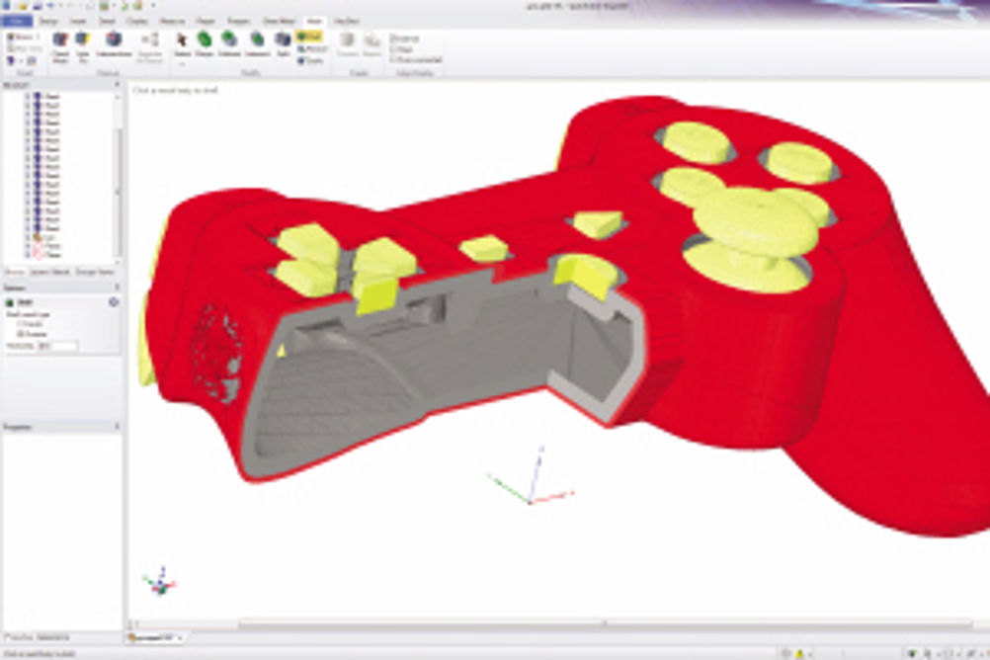
Task: Switch to the Design ribbon tab
Action: 48,21
